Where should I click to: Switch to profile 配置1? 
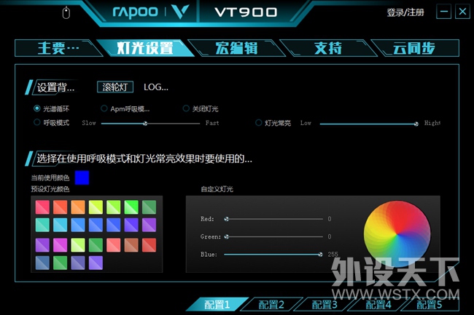click(217, 305)
